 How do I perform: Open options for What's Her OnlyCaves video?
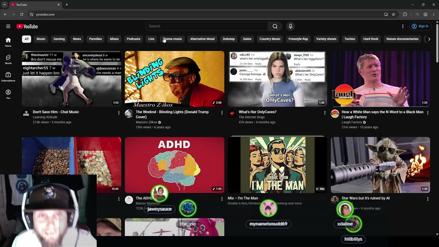click(325, 113)
